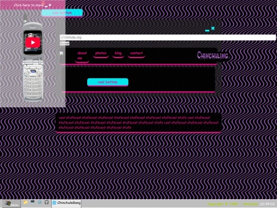Image resolution: width=277 pixels, height=208 pixels.
Task: Click 'cool bottom' button inside the browser
Action: [x=108, y=82]
